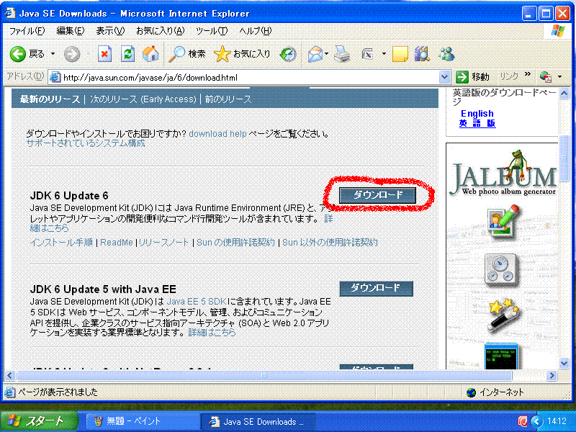Click the magic wand stars icon in sidebar
The height and width of the screenshot is (432, 576).
click(x=502, y=315)
